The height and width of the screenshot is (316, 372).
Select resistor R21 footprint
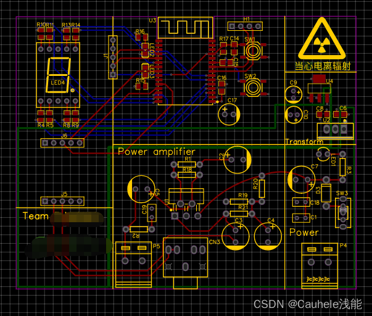point(239,214)
